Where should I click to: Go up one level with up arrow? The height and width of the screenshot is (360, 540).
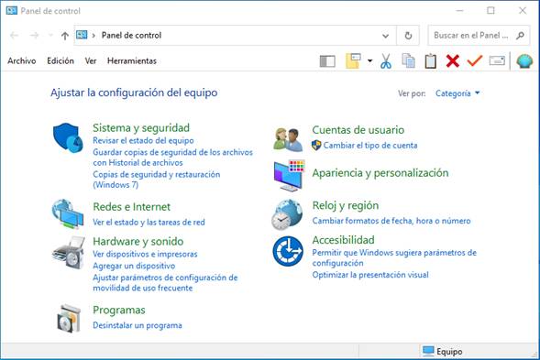tap(65, 36)
